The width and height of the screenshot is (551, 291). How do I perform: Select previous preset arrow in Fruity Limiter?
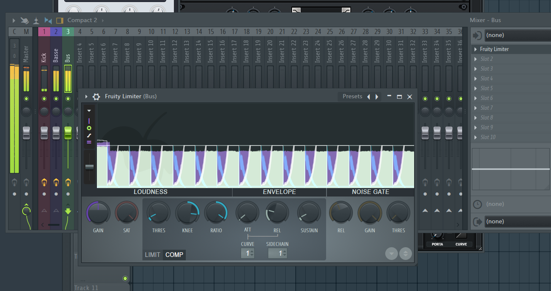tap(369, 97)
